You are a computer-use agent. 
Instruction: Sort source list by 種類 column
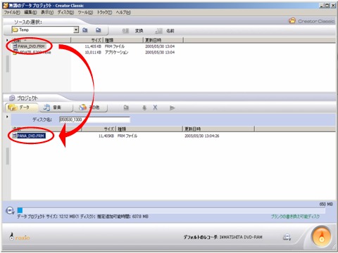123,40
